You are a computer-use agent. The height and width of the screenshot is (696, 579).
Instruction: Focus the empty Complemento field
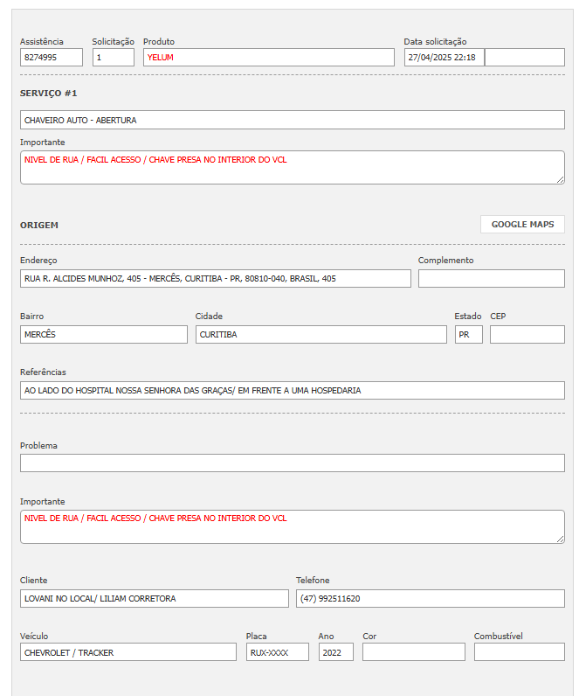pyautogui.click(x=491, y=279)
